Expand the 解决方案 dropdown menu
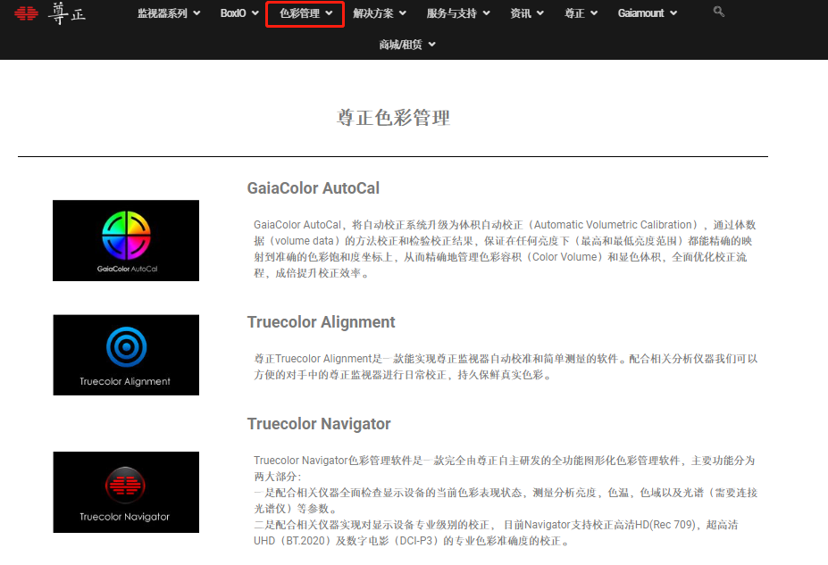Screen dimensions: 828x565 [379, 13]
